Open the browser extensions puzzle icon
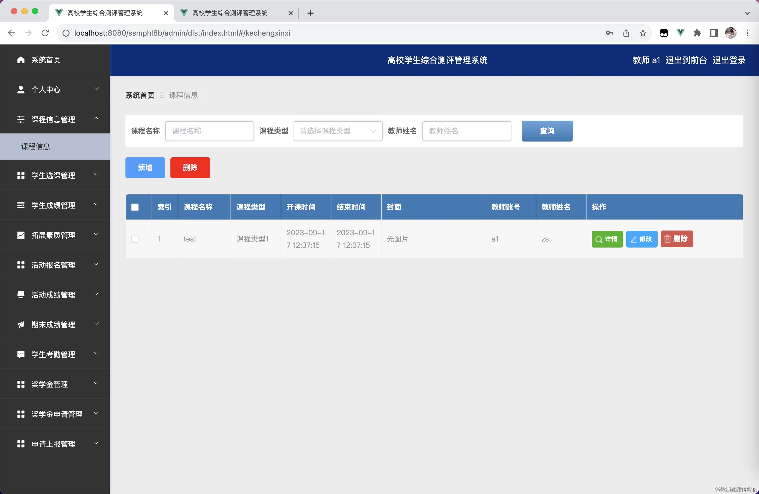Screen dimensions: 759x494 pyautogui.click(x=697, y=33)
